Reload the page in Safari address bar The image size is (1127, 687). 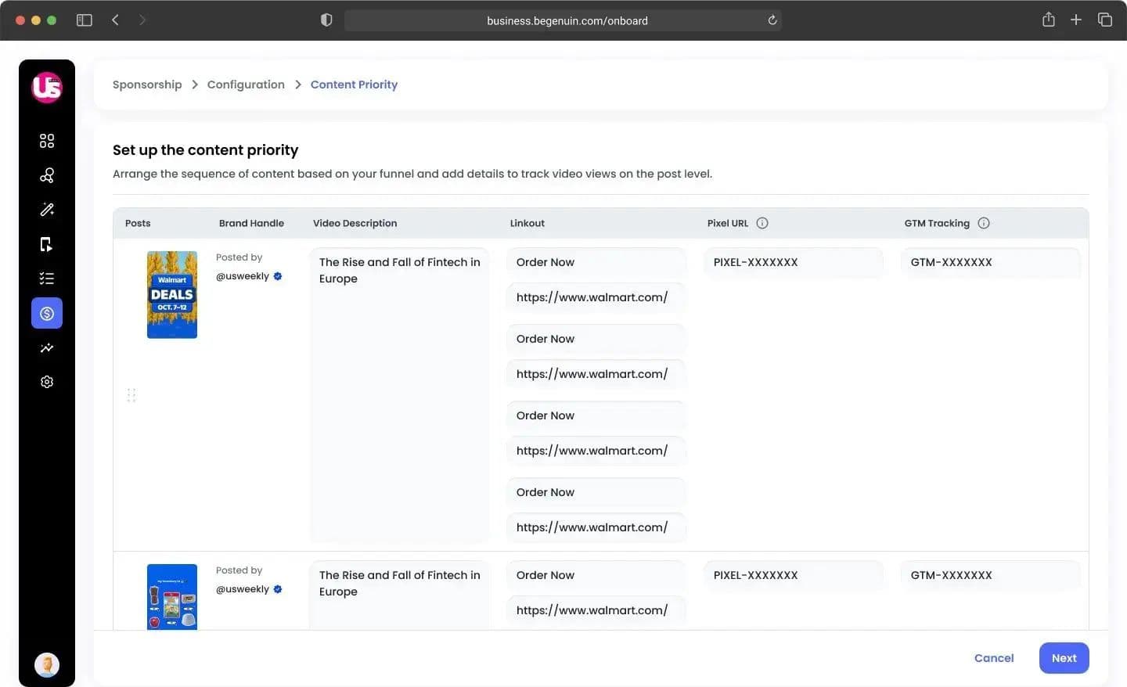pyautogui.click(x=772, y=20)
